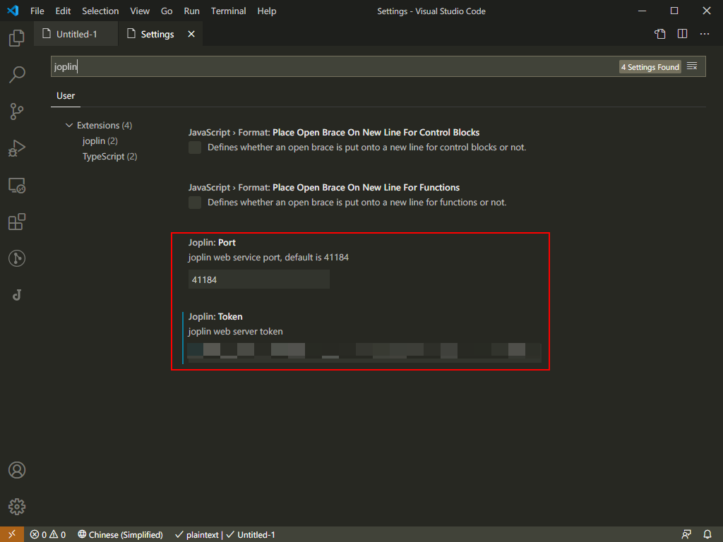Click the Joplin: Token setting title

pyautogui.click(x=215, y=317)
